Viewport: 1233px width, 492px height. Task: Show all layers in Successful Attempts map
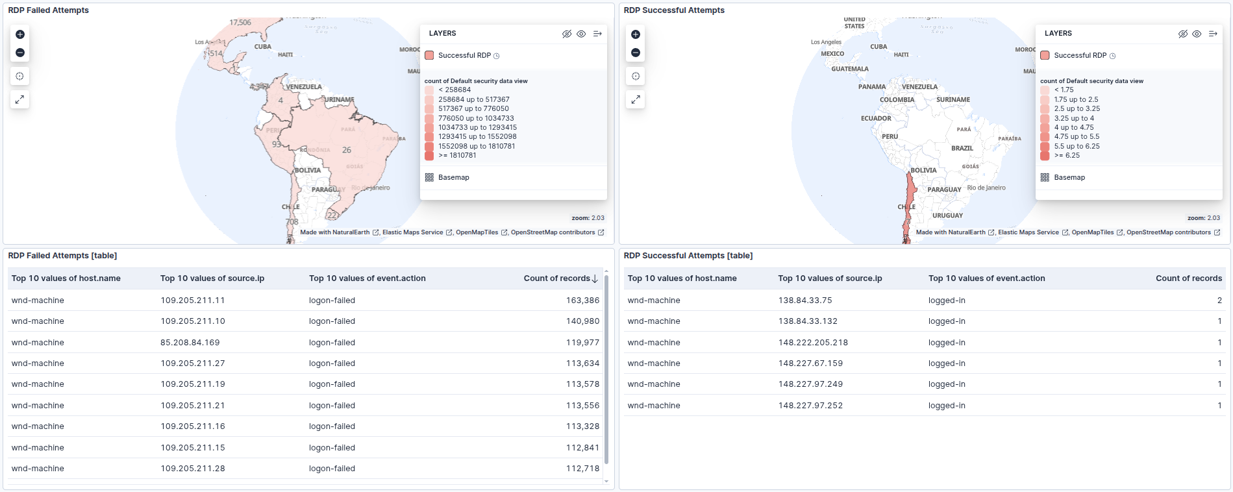coord(1197,34)
